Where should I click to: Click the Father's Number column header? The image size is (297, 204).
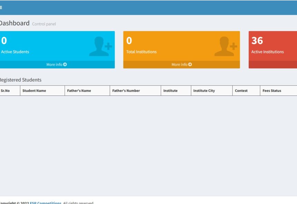click(135, 91)
